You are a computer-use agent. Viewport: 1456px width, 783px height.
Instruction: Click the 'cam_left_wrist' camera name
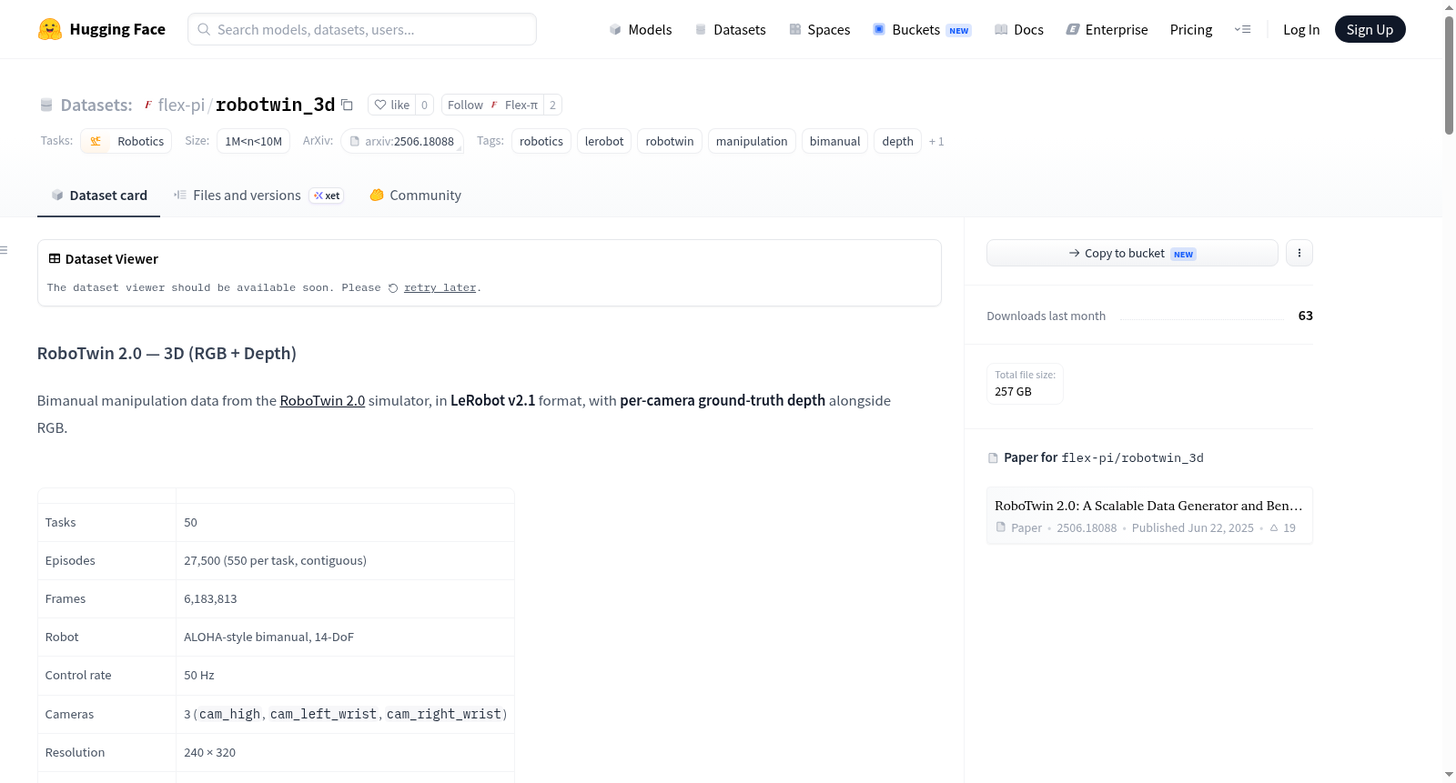(x=323, y=714)
